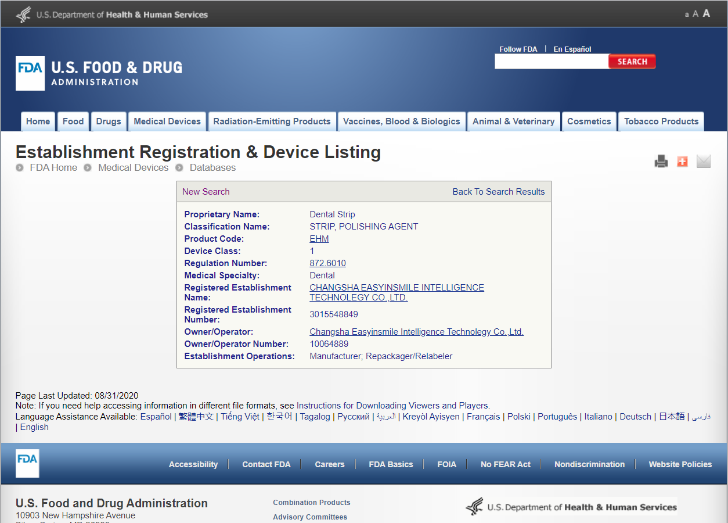Open the Contact FDA footer link
Image resolution: width=728 pixels, height=523 pixels.
[266, 464]
